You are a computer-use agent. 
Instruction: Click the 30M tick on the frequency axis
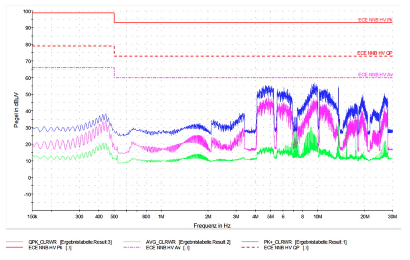[392, 216]
